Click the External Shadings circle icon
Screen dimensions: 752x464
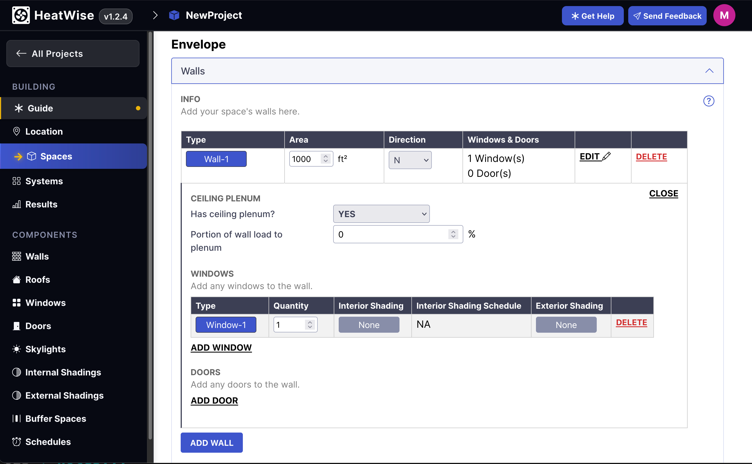17,395
